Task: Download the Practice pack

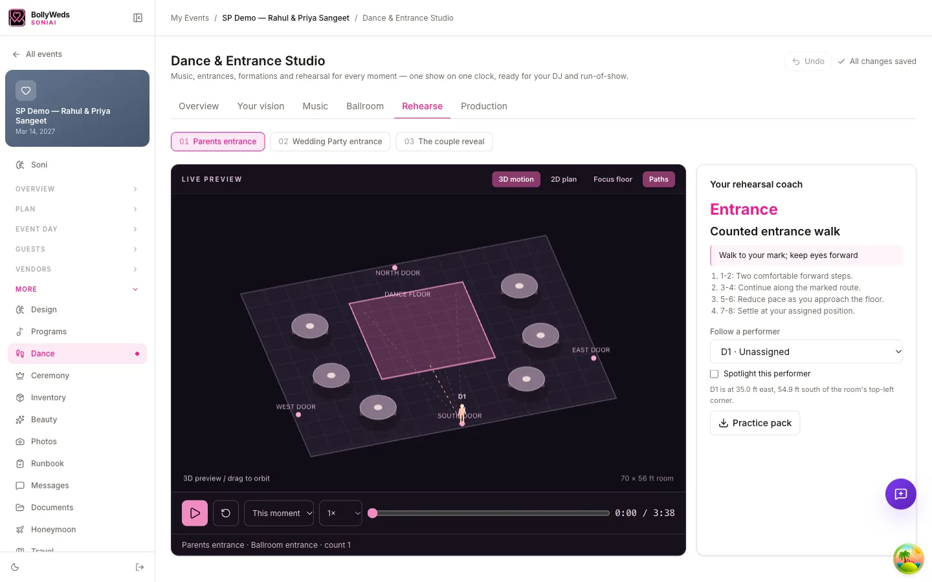Action: pos(755,423)
